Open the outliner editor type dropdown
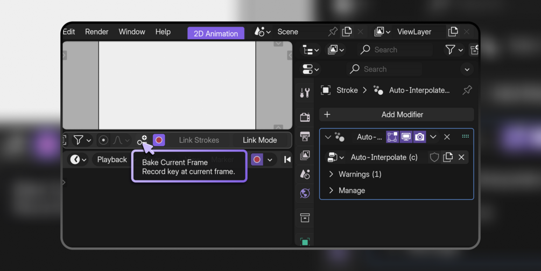This screenshot has width=541, height=271. 311,50
